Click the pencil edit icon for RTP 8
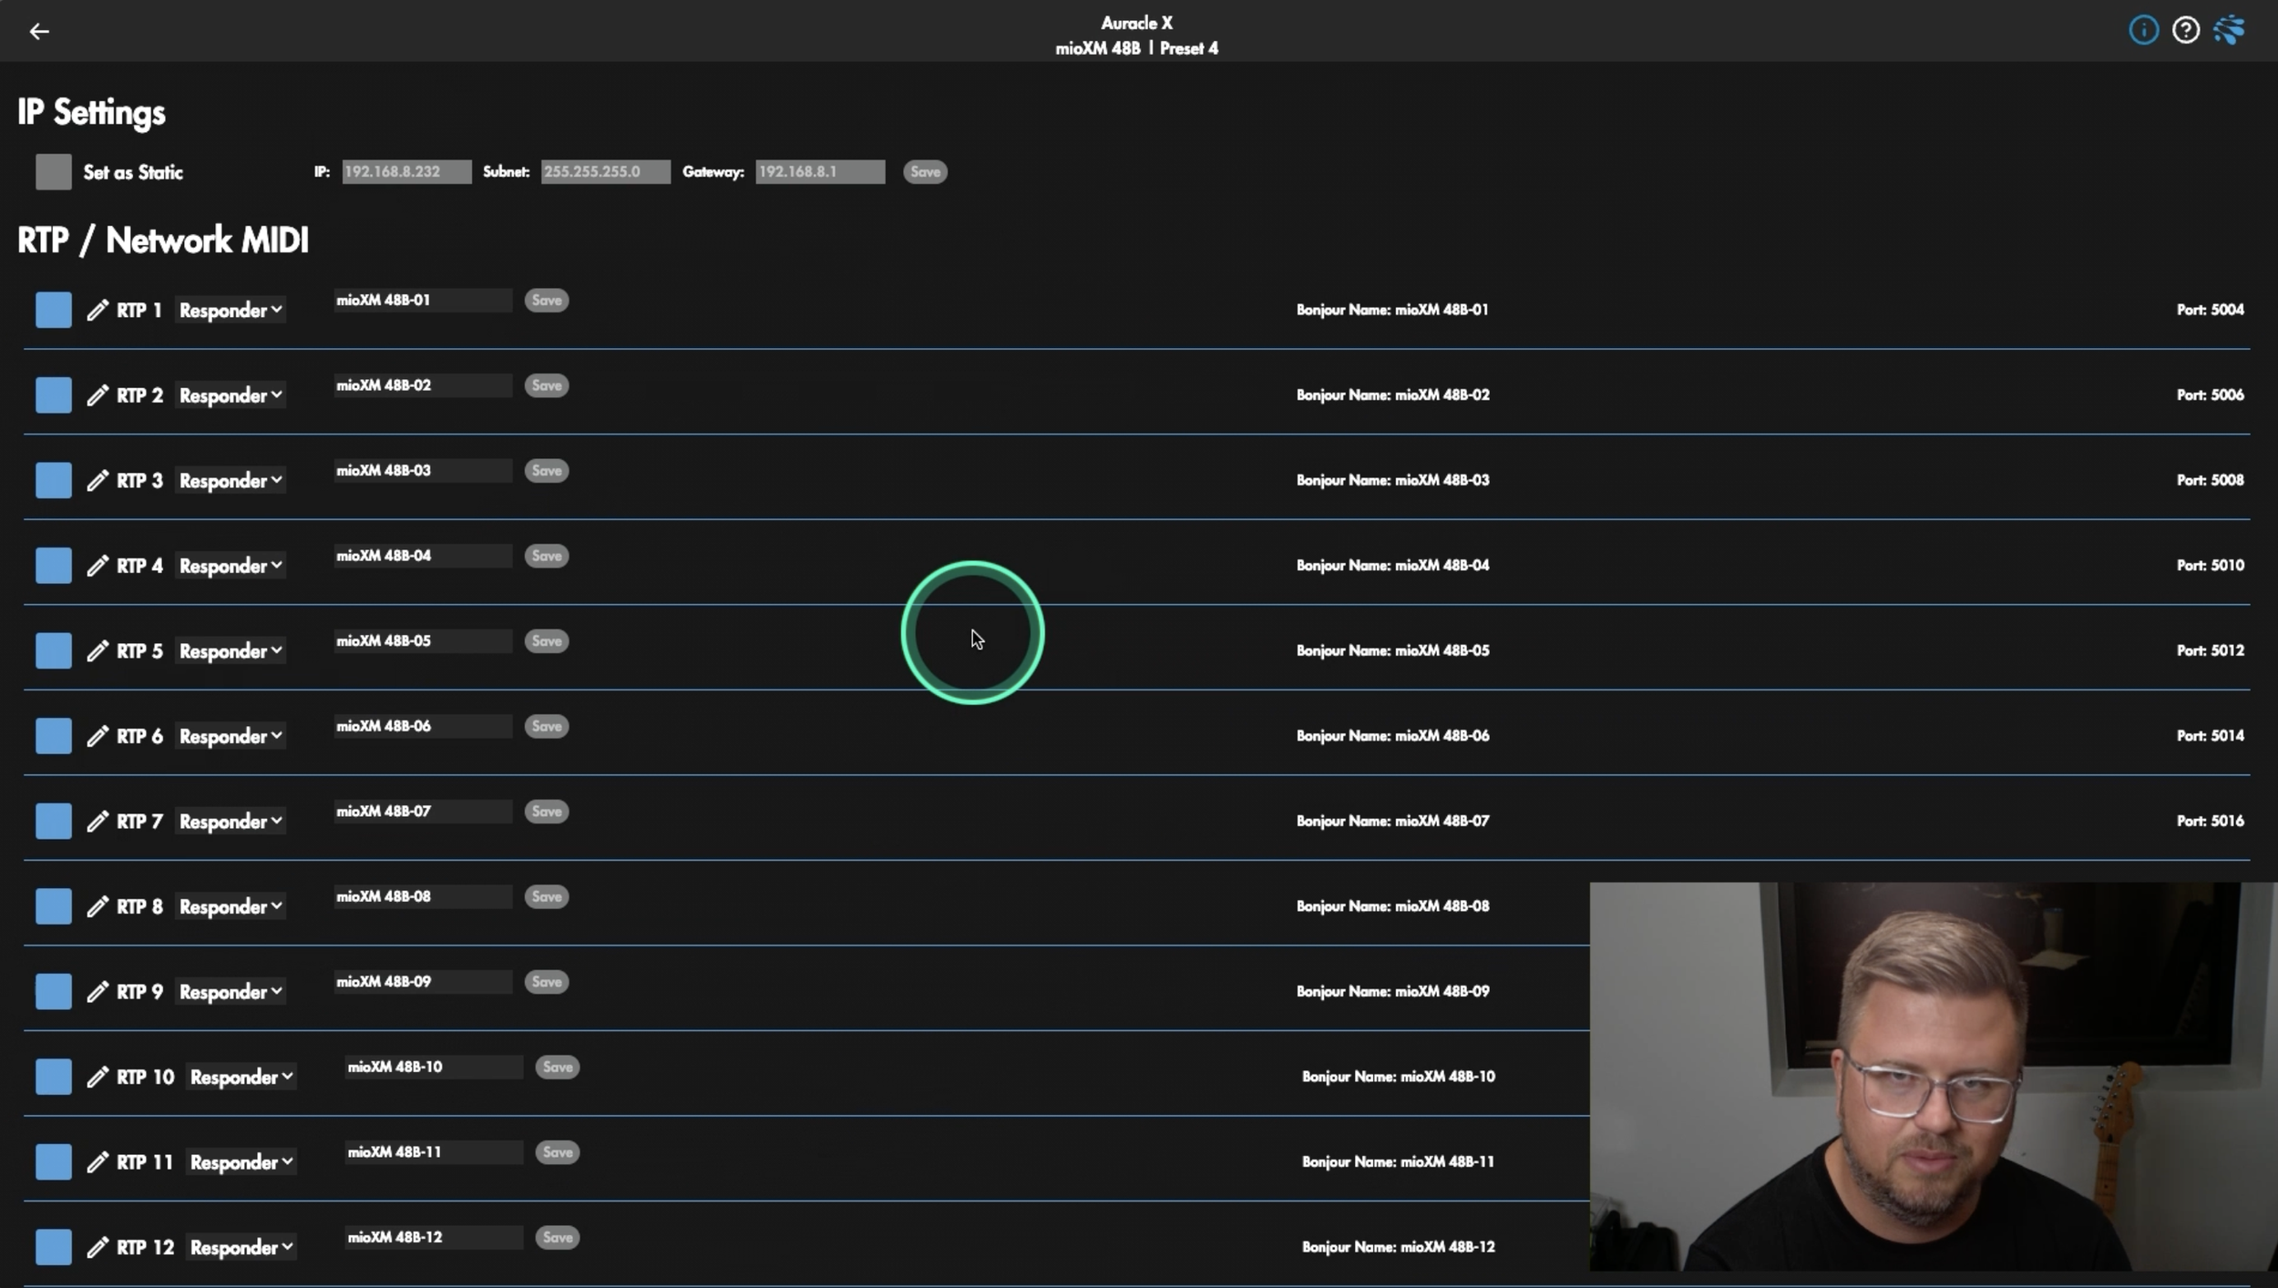2278x1288 pixels. pos(97,906)
